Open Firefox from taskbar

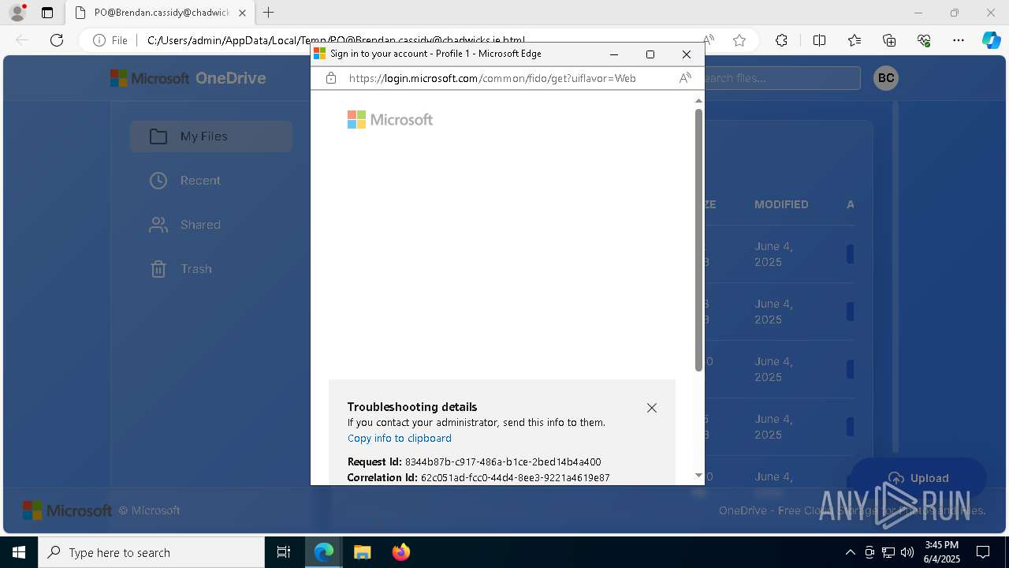point(400,552)
